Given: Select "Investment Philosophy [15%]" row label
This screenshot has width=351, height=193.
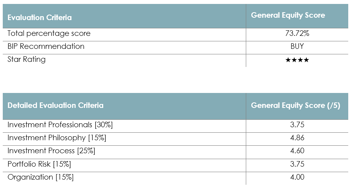Looking at the screenshot, I should pos(57,138).
